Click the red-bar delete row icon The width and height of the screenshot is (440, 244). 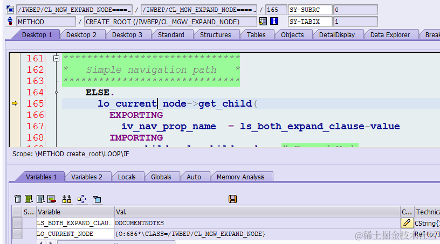(x=52, y=199)
